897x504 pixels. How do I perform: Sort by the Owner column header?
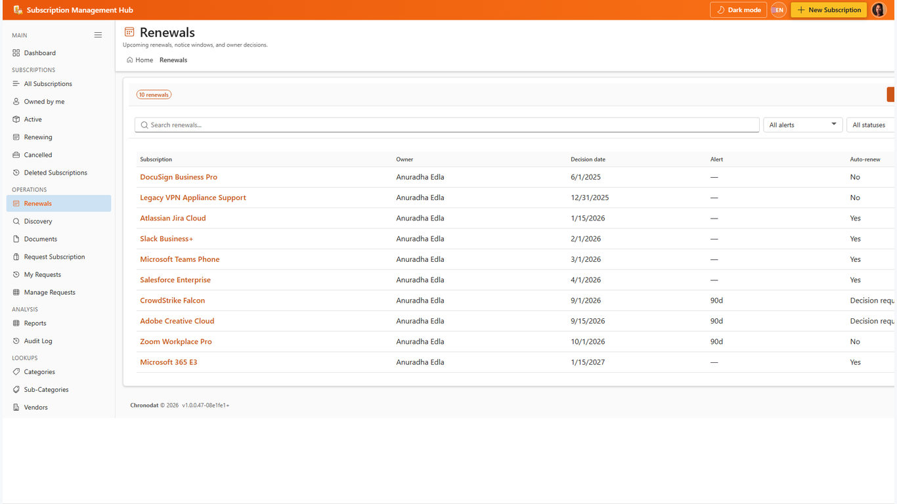click(x=405, y=159)
